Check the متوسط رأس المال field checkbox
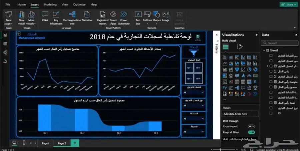 pyautogui.click(x=271, y=82)
